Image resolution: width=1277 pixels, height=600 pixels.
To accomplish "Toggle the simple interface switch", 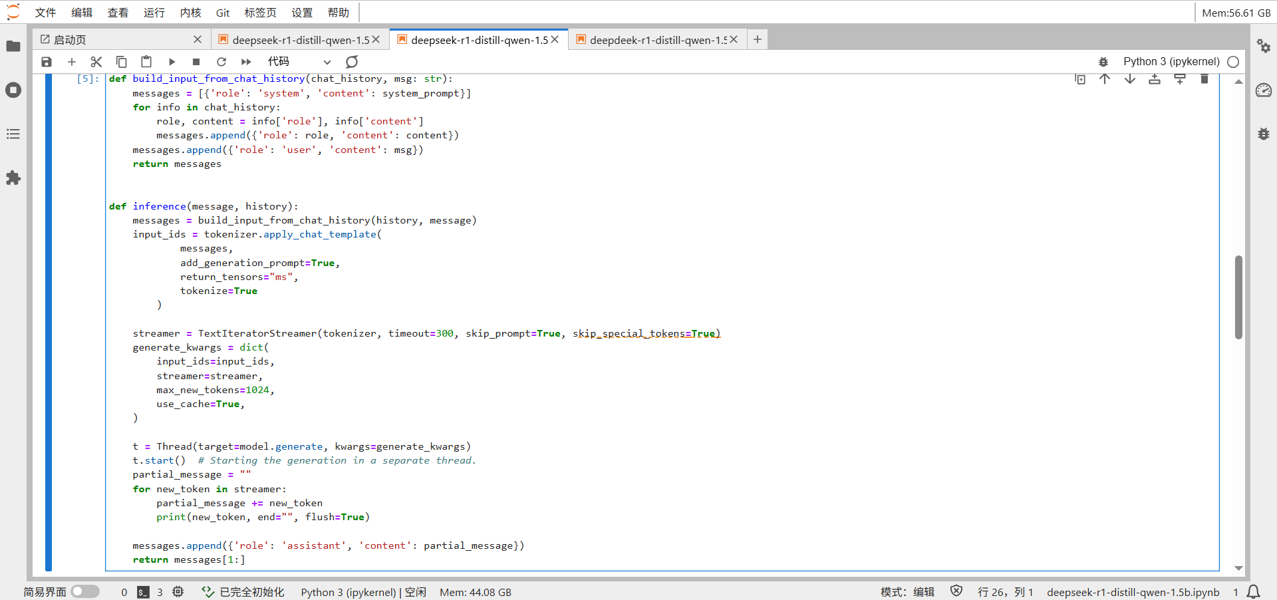I will click(x=85, y=591).
